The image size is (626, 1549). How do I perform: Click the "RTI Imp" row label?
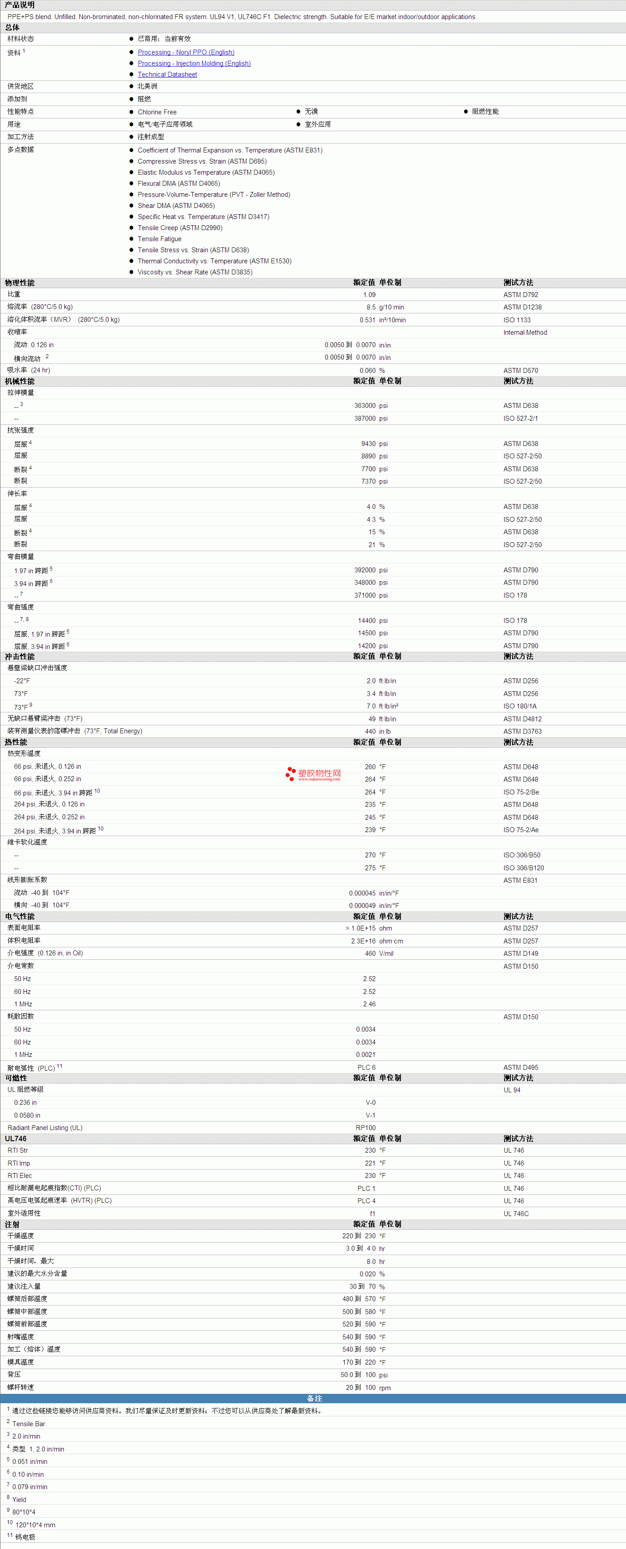19,1164
